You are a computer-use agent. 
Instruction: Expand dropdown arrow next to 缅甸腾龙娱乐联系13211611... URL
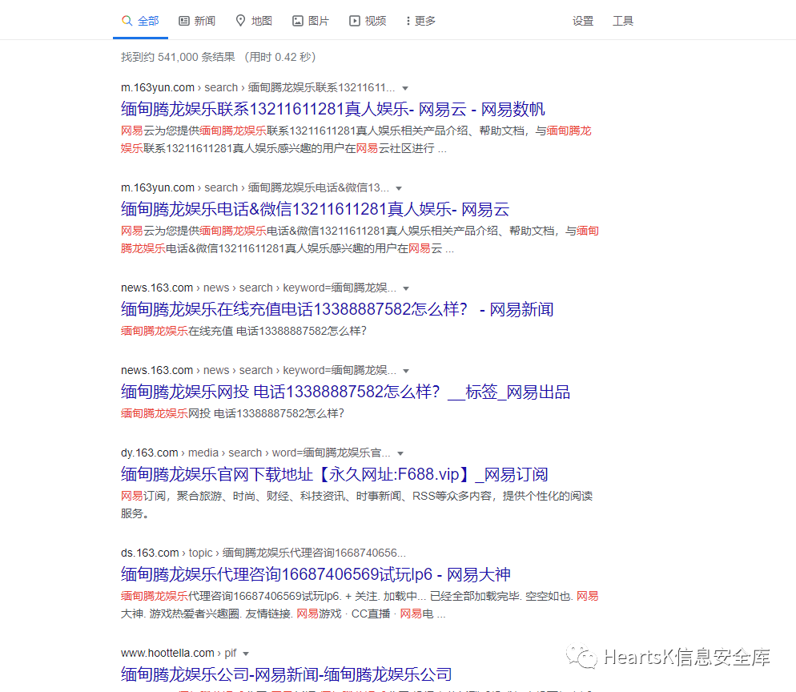click(405, 88)
